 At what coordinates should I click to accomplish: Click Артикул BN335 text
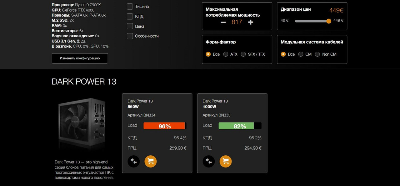coord(216,115)
